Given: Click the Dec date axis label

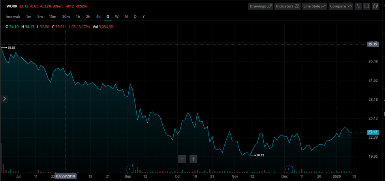Looking at the screenshot, I should (285, 176).
